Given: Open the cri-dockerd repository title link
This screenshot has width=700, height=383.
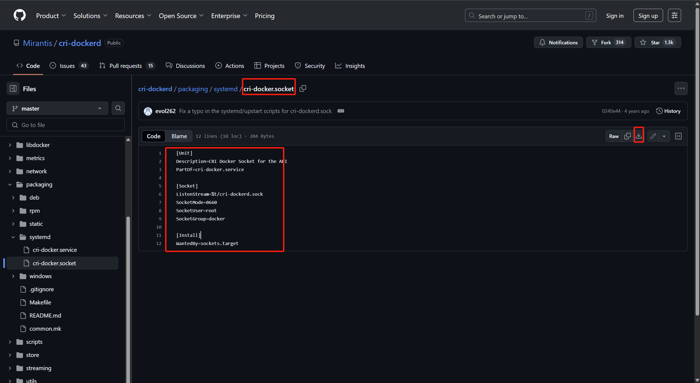Looking at the screenshot, I should coord(80,43).
